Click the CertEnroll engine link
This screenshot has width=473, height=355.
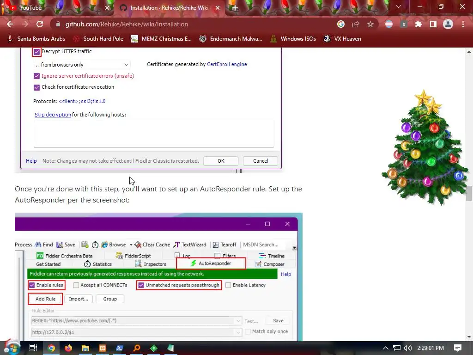pyautogui.click(x=227, y=64)
